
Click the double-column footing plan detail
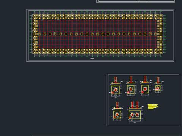[135, 115]
